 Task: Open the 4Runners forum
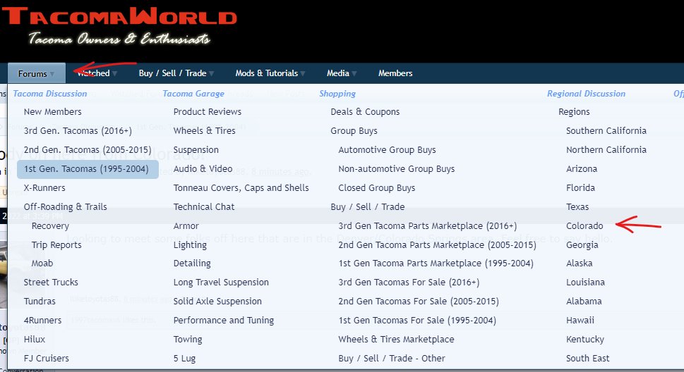43,321
